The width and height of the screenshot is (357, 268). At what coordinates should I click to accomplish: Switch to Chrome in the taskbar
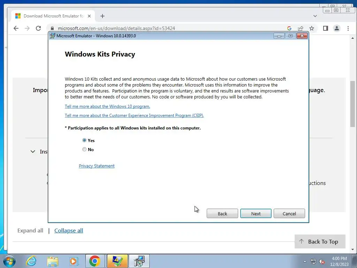pos(95,261)
